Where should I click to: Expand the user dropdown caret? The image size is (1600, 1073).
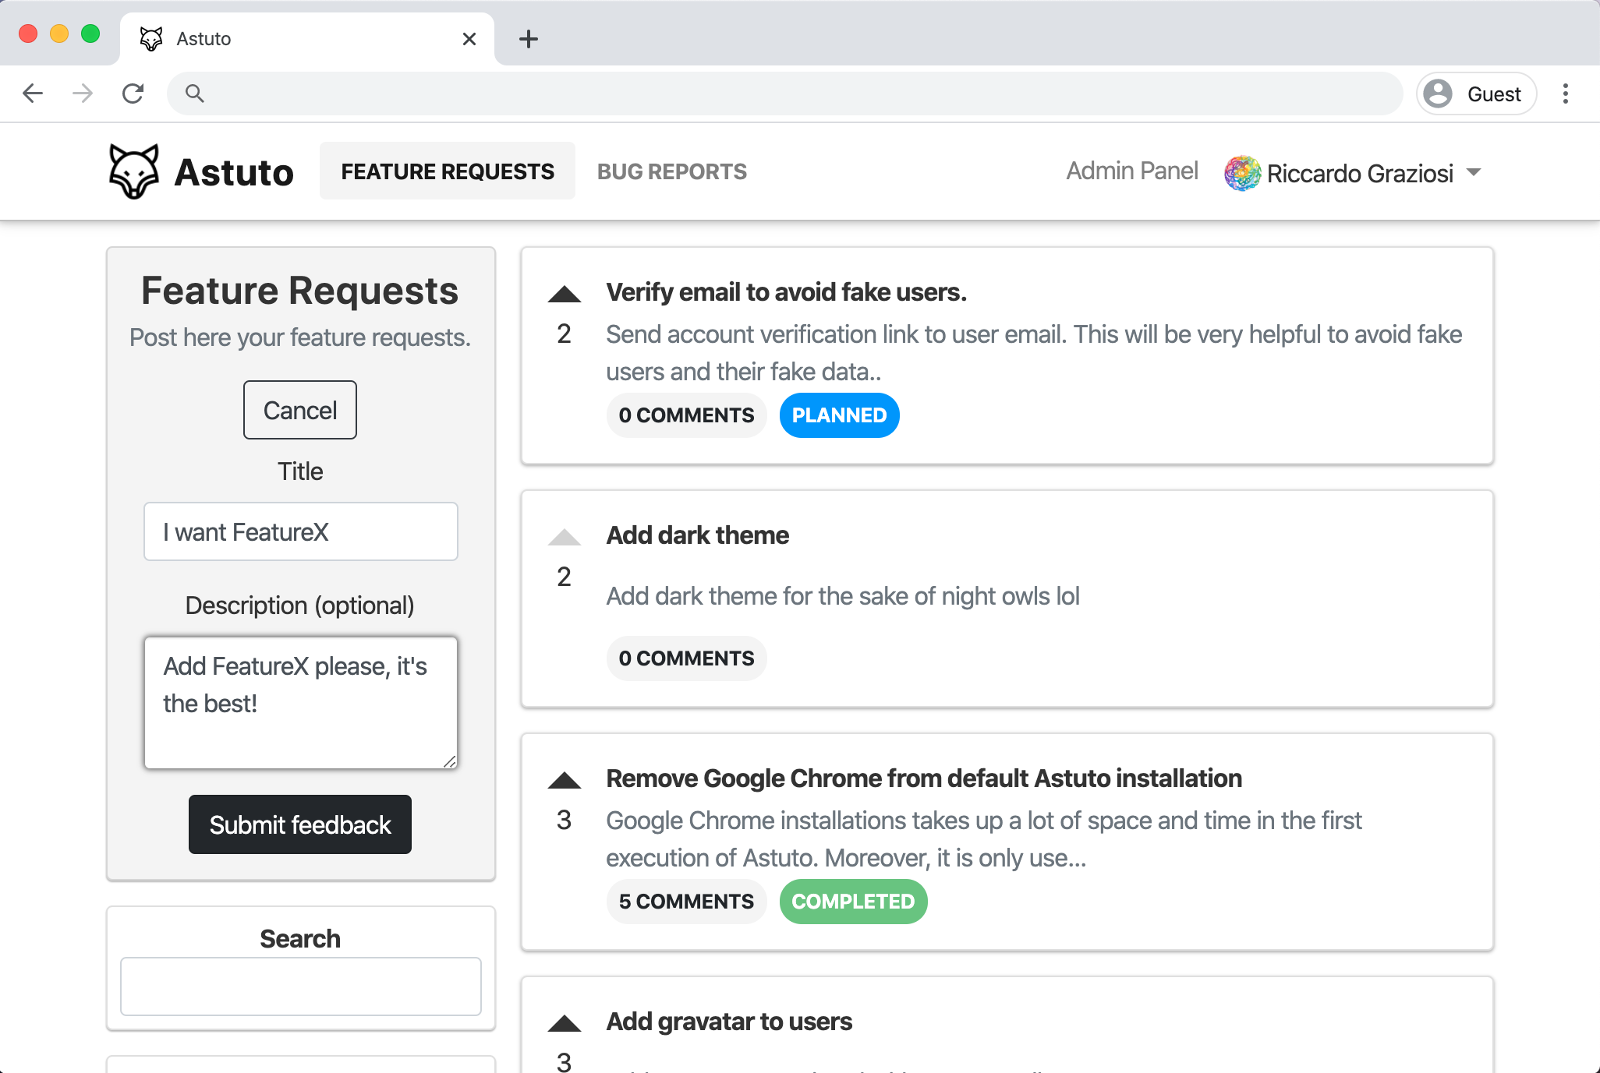click(1473, 172)
